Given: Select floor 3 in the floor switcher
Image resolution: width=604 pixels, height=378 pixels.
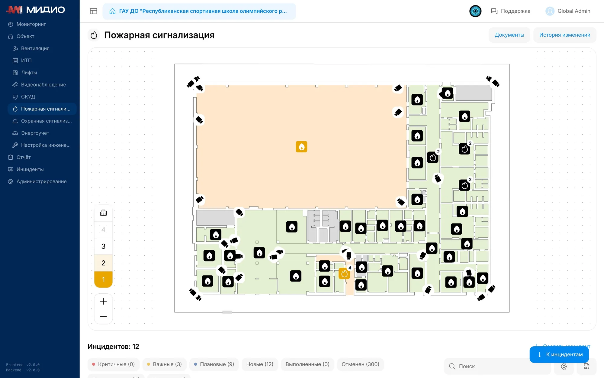Looking at the screenshot, I should tap(103, 246).
